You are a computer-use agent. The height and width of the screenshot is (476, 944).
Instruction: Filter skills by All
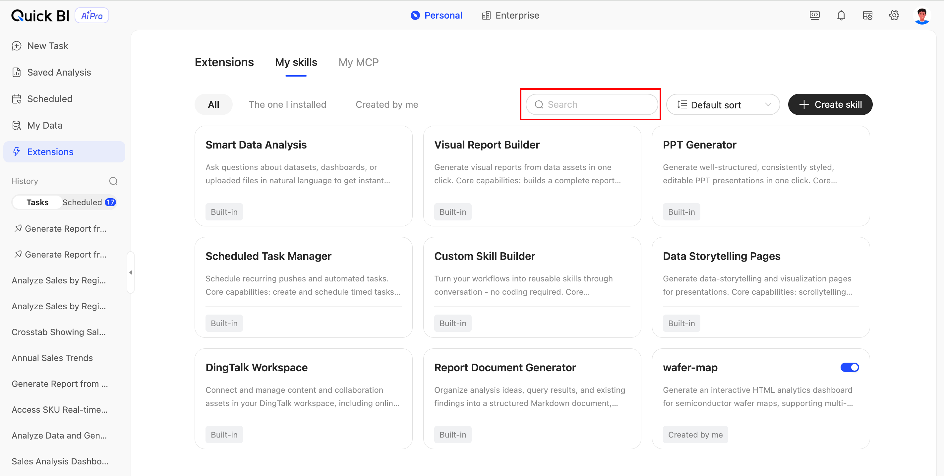coord(214,104)
